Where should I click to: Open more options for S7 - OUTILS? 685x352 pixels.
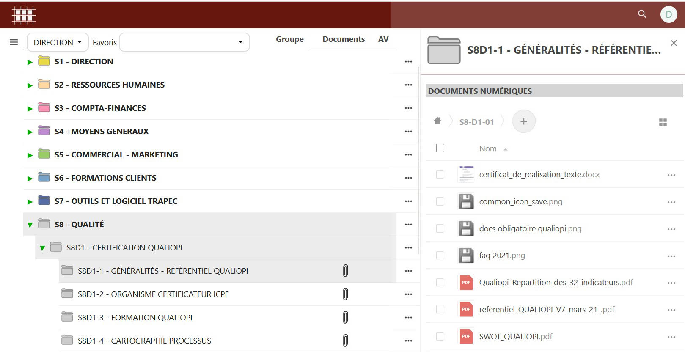(x=408, y=201)
